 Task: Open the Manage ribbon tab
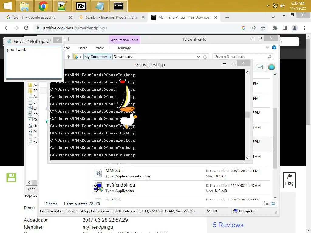click(124, 48)
